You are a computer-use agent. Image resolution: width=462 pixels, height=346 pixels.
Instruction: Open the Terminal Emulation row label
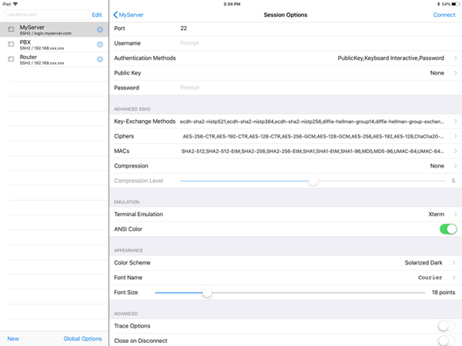[139, 215]
